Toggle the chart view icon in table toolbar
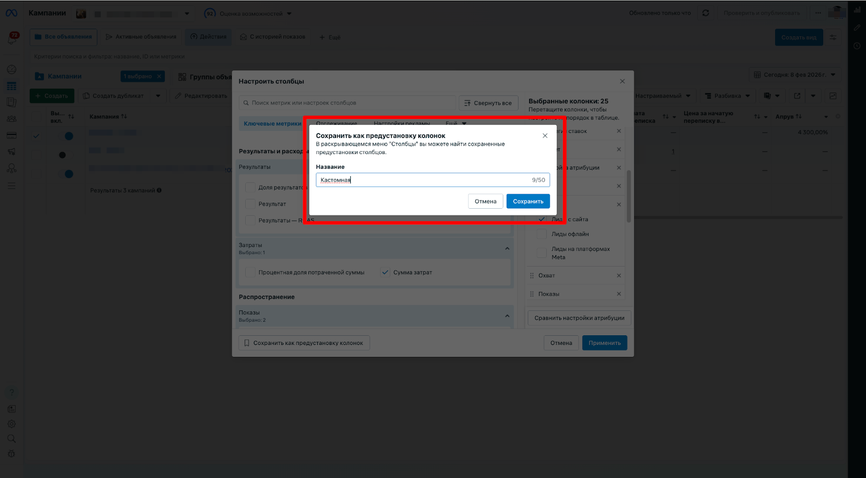866x478 pixels. coord(833,96)
